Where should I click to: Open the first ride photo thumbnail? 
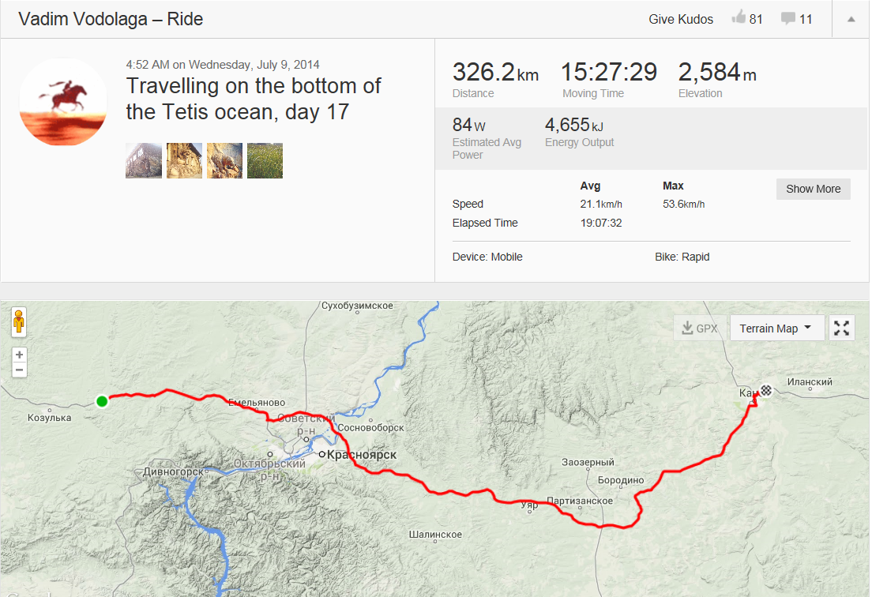click(x=144, y=160)
